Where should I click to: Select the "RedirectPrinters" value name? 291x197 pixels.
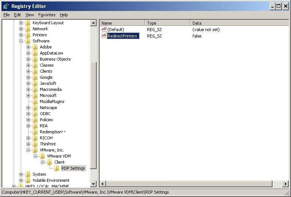pyautogui.click(x=123, y=36)
